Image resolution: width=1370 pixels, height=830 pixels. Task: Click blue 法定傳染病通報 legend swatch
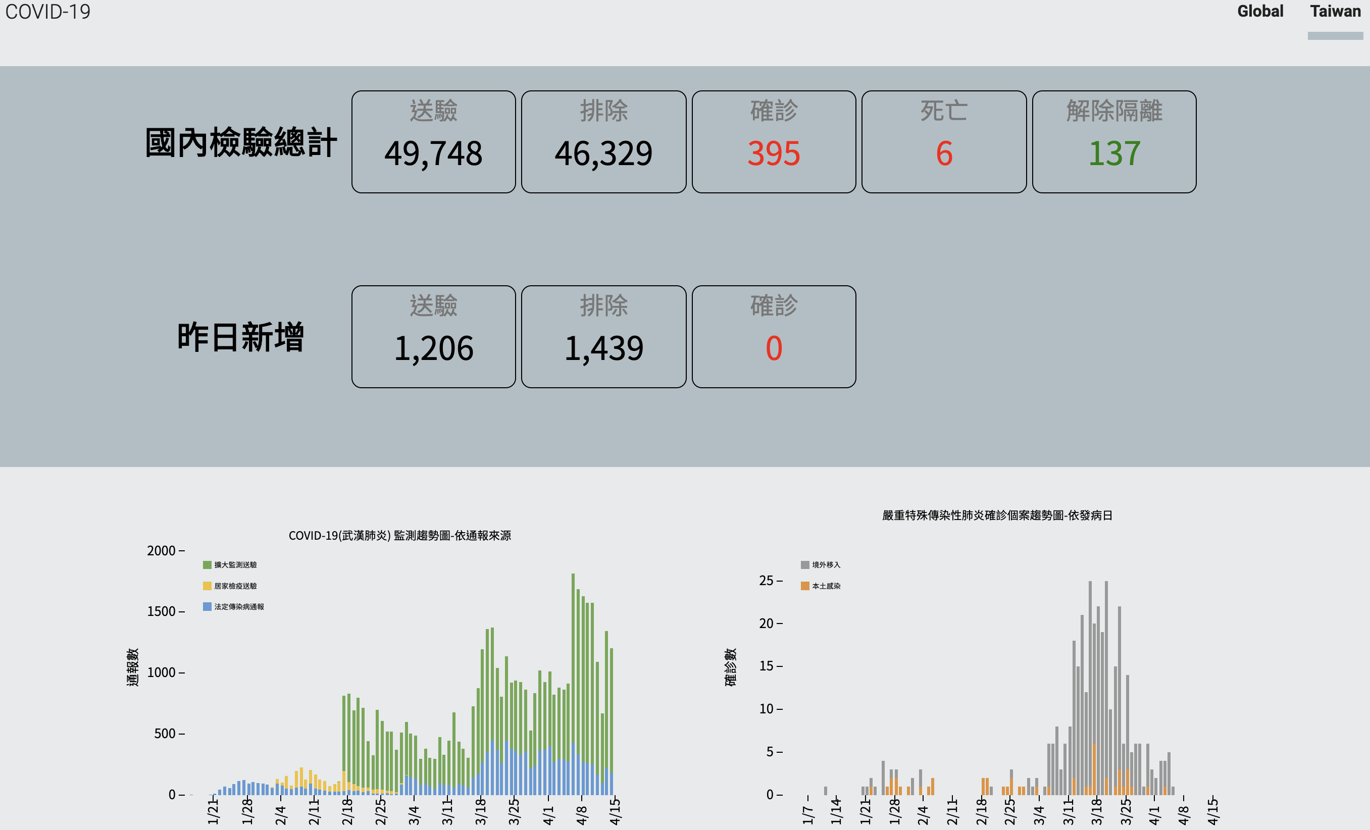[x=208, y=606]
